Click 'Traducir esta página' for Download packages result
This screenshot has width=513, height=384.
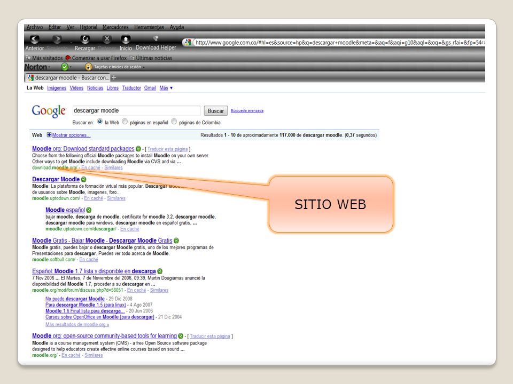[167, 149]
